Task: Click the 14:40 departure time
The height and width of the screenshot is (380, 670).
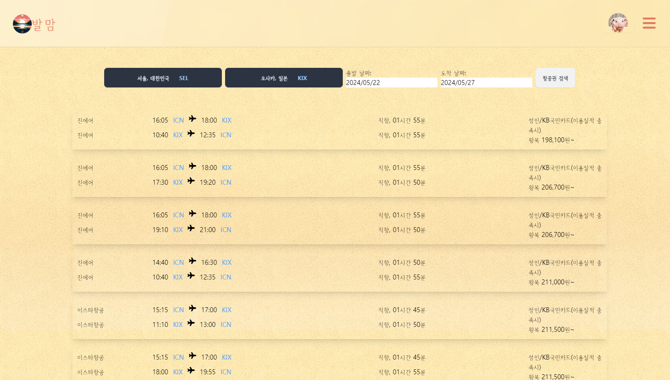Action: [x=160, y=262]
